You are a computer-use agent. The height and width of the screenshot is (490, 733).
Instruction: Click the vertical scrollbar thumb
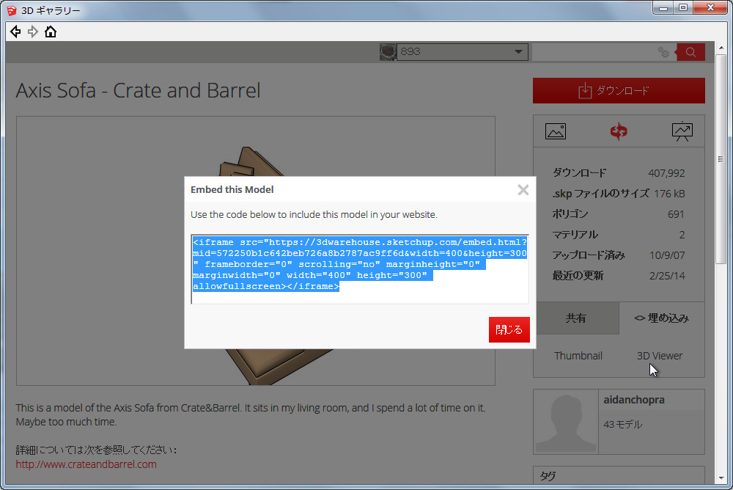[x=721, y=159]
